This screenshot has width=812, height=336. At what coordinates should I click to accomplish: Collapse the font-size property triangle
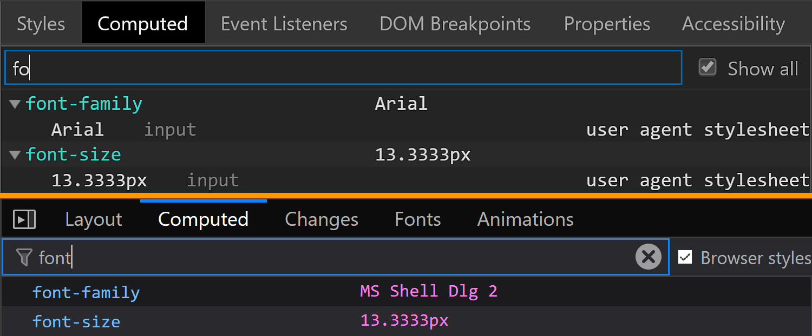15,155
